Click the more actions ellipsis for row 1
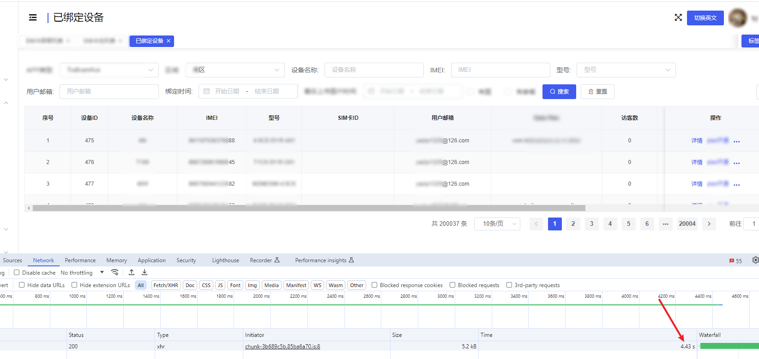 pos(736,141)
